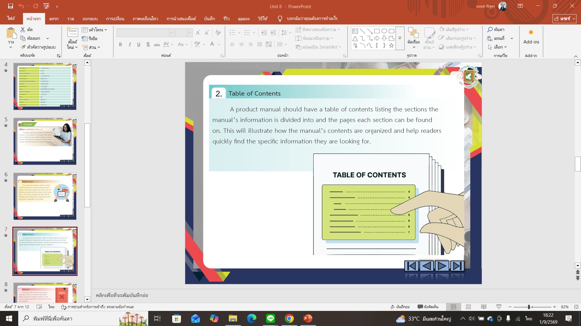Click the Save icon in title bar

point(11,6)
